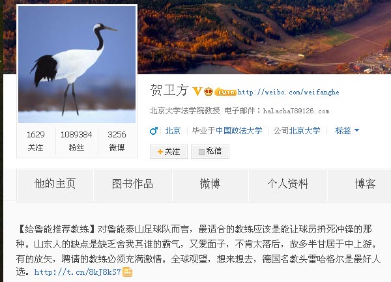Open the 他的主页 tab

[55, 184]
